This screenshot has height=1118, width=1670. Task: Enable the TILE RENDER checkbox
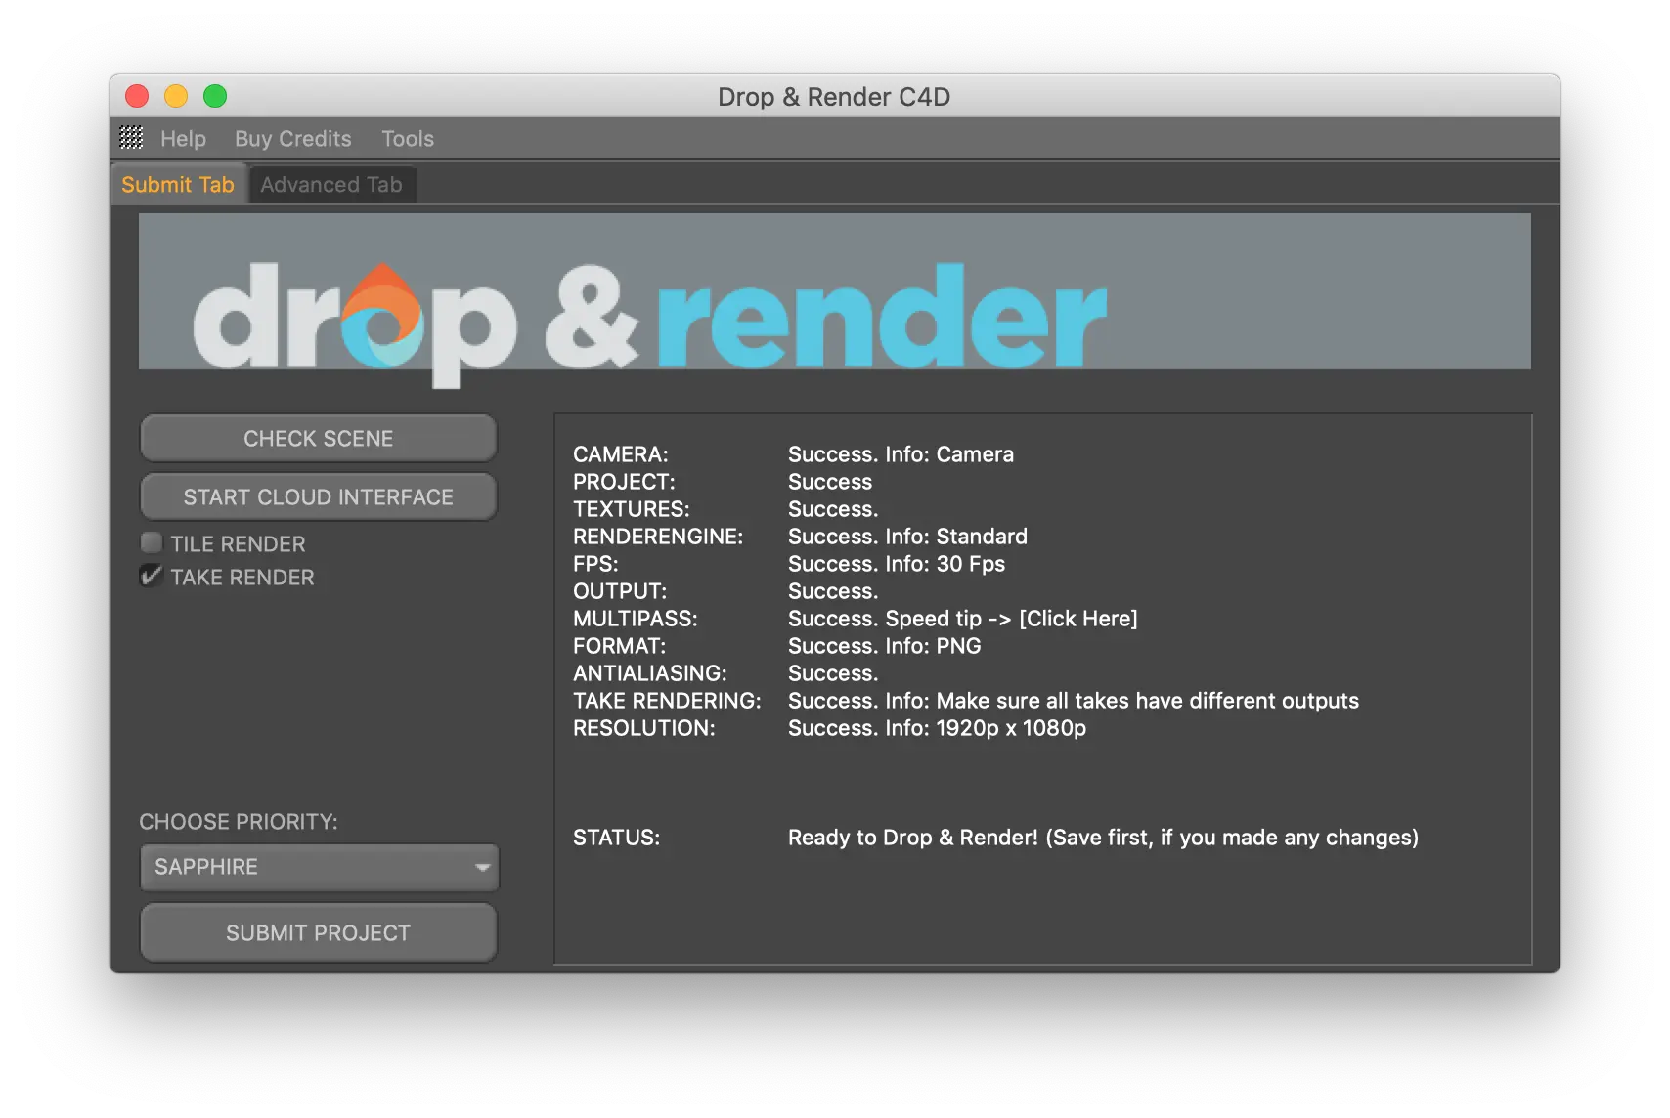click(x=152, y=543)
